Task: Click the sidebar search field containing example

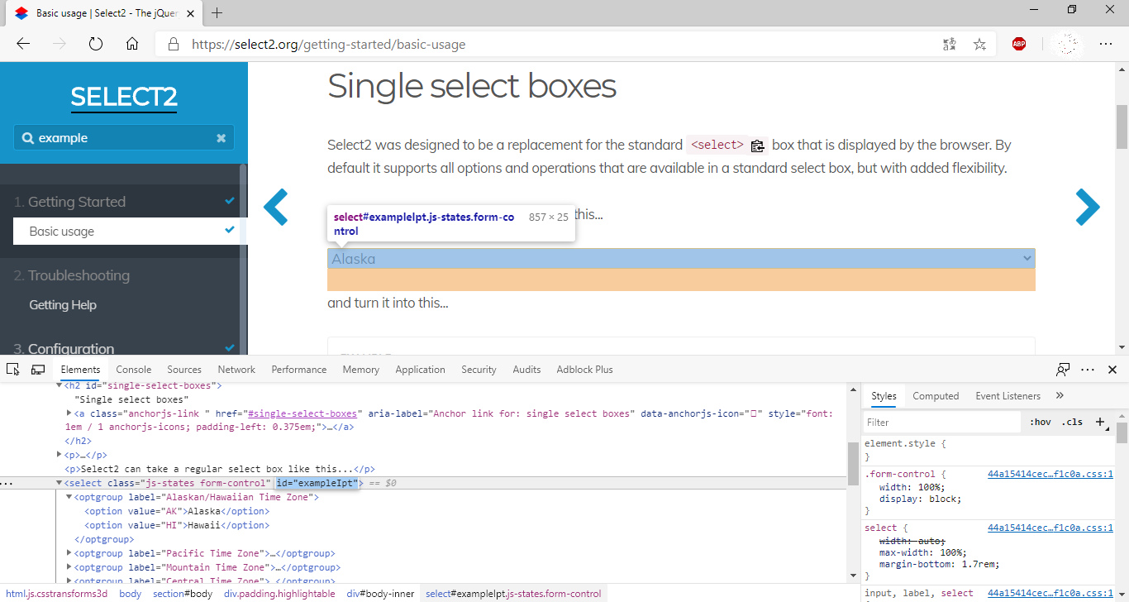Action: 124,138
